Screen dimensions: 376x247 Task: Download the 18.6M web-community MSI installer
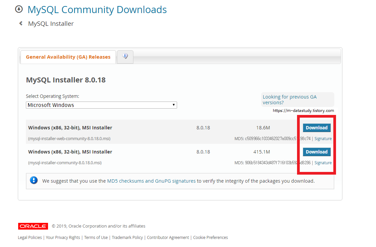click(317, 128)
